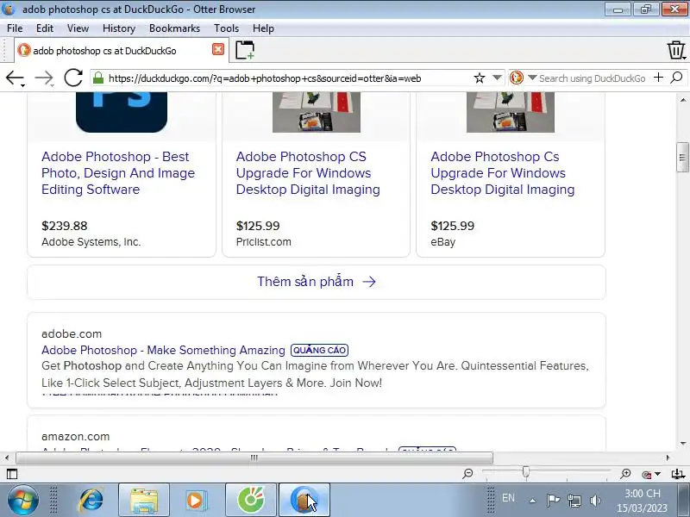The height and width of the screenshot is (517, 690).
Task: Open Windows Media Player in taskbar
Action: [x=196, y=500]
